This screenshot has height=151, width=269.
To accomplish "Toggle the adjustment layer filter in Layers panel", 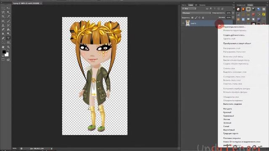I will pos(211,8).
